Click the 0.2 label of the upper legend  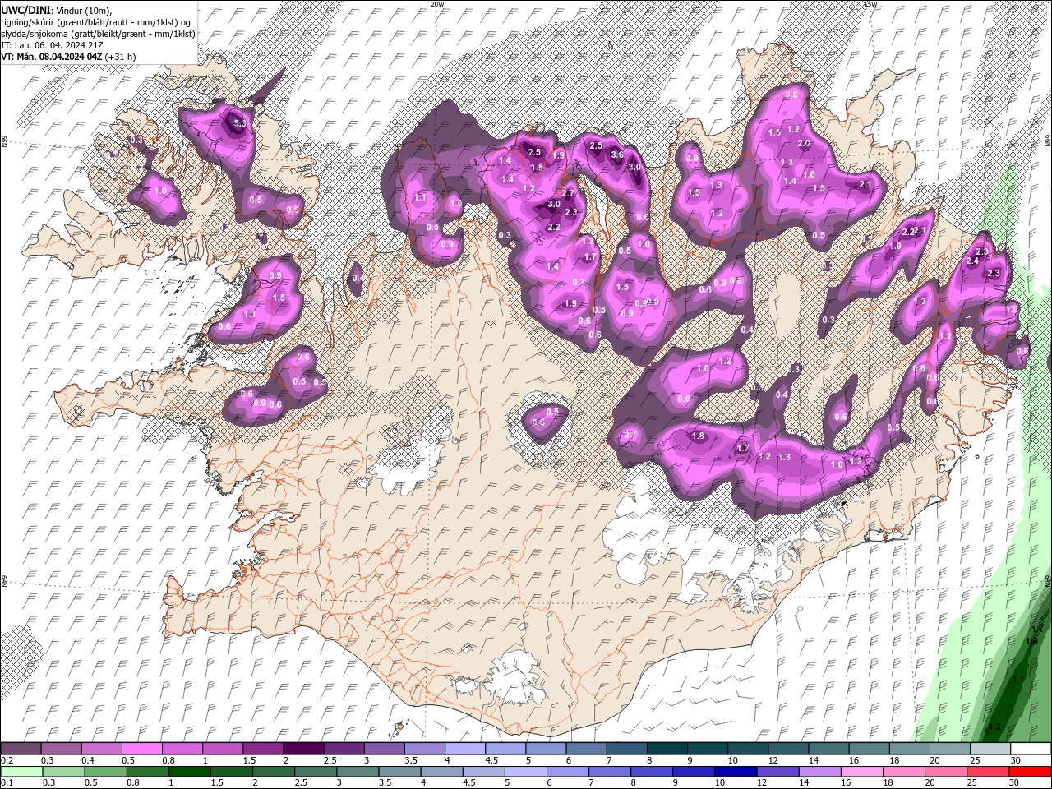point(7,761)
